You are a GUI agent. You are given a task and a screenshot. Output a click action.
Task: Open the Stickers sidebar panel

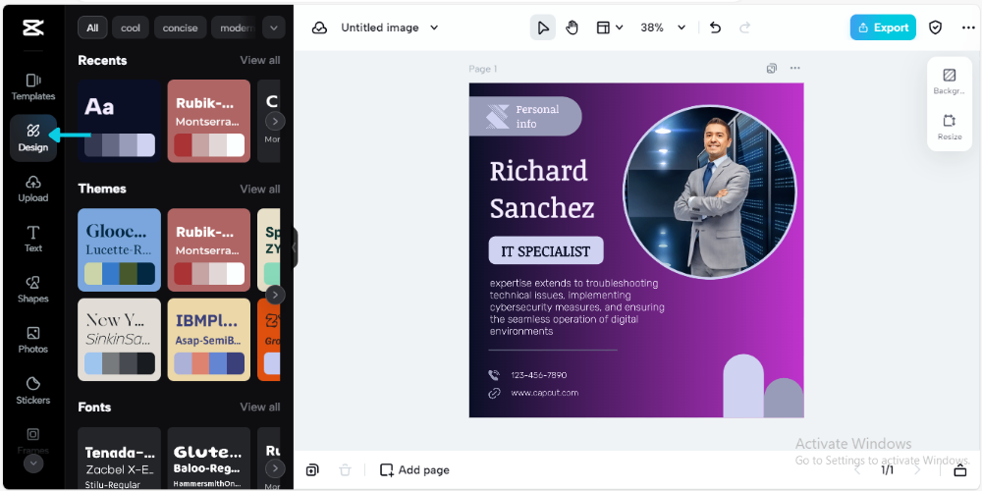pyautogui.click(x=33, y=391)
